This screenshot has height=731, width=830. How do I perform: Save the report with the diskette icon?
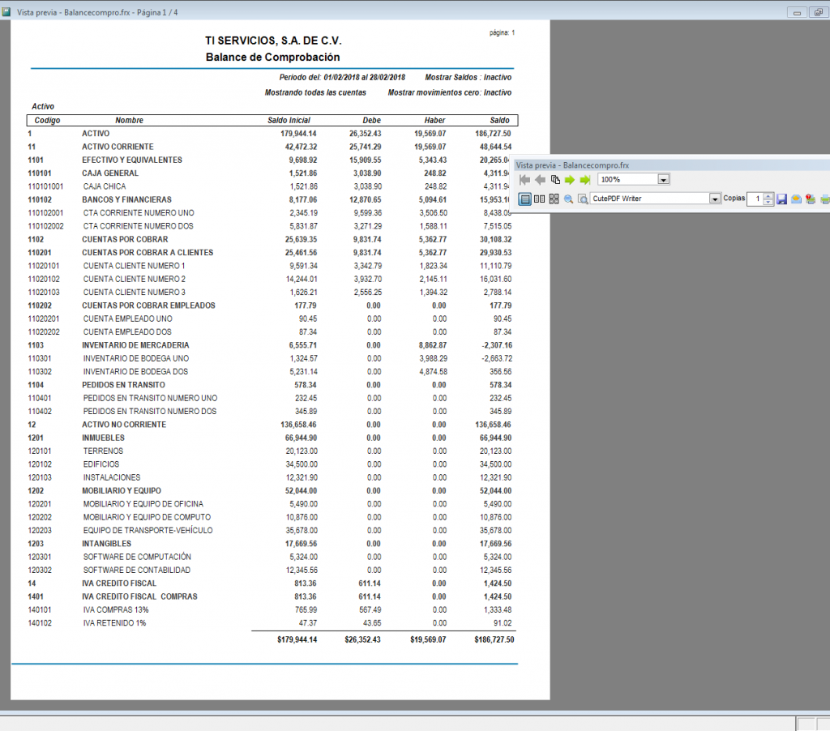(x=782, y=199)
